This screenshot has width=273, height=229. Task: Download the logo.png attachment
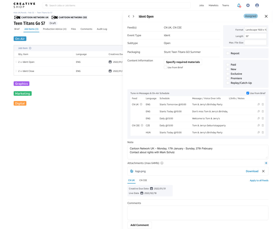(252, 171)
